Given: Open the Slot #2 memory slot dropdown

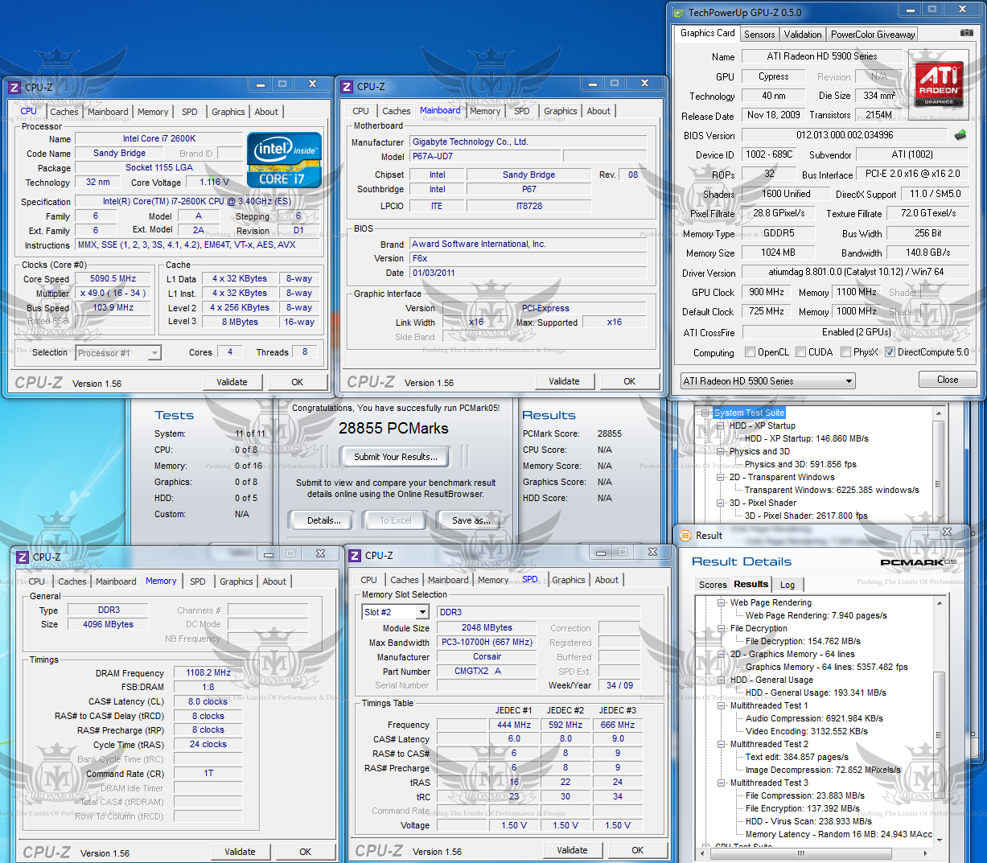Looking at the screenshot, I should click(396, 612).
